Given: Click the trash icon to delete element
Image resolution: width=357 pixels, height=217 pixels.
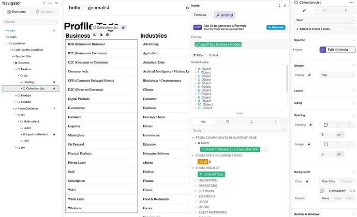Looking at the screenshot, I should coord(108,35).
